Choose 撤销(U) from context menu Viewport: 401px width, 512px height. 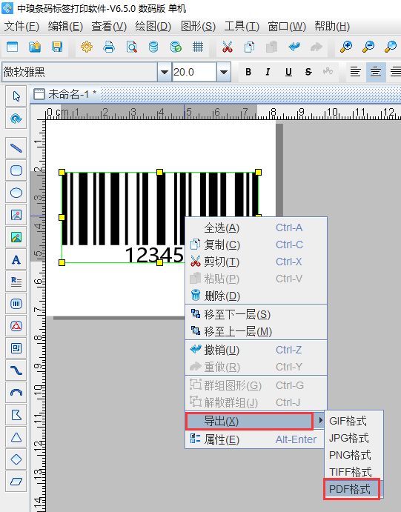point(256,350)
